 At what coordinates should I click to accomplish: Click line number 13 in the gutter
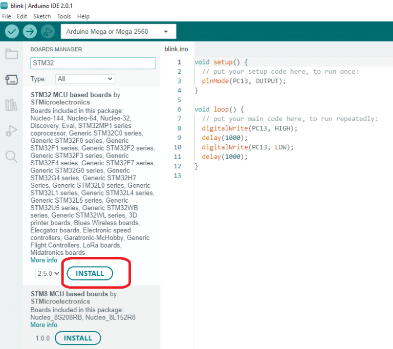point(178,176)
